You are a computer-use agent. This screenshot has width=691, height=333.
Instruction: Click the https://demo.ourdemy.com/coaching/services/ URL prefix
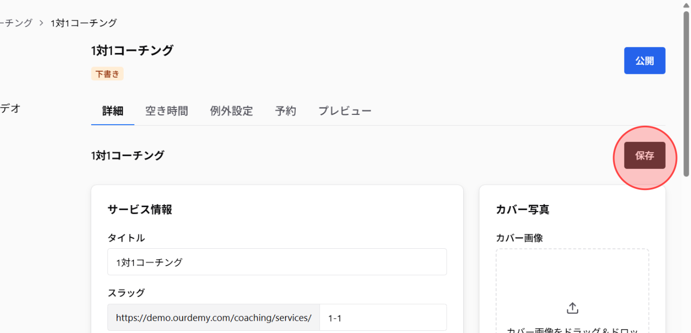(x=214, y=317)
